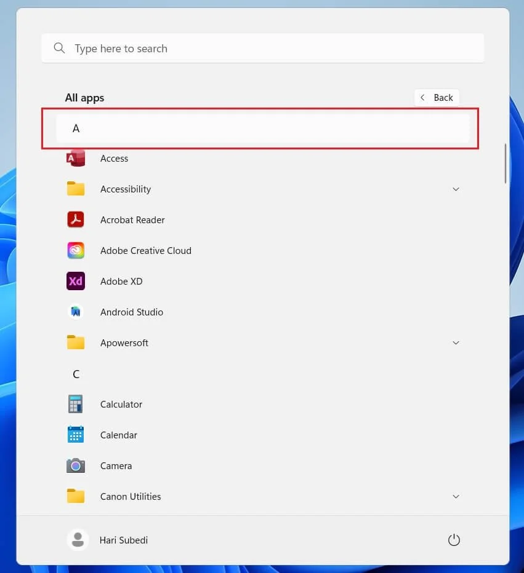Open the Access app icon
The height and width of the screenshot is (573, 524).
(75, 158)
